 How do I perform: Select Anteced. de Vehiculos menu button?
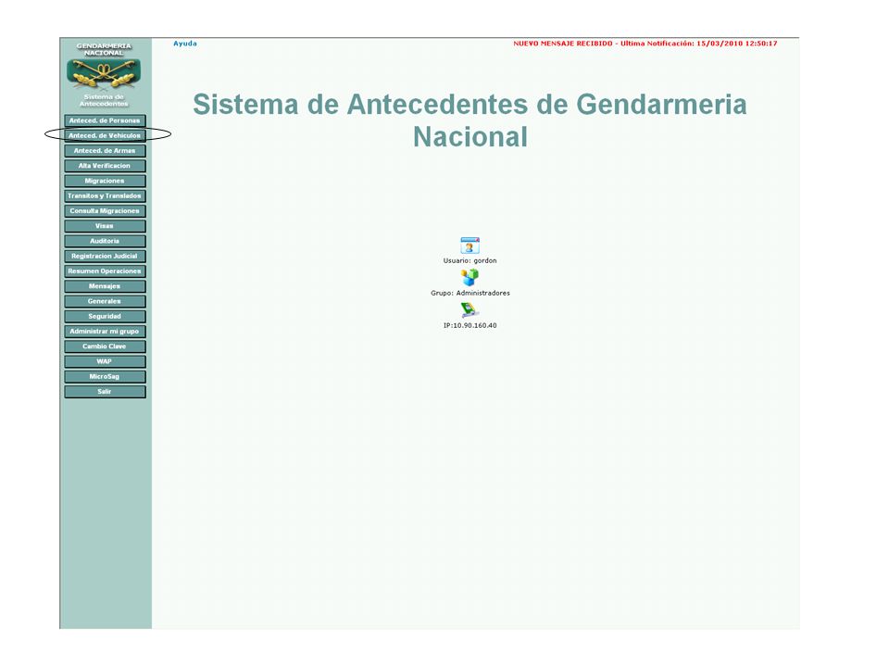(105, 135)
